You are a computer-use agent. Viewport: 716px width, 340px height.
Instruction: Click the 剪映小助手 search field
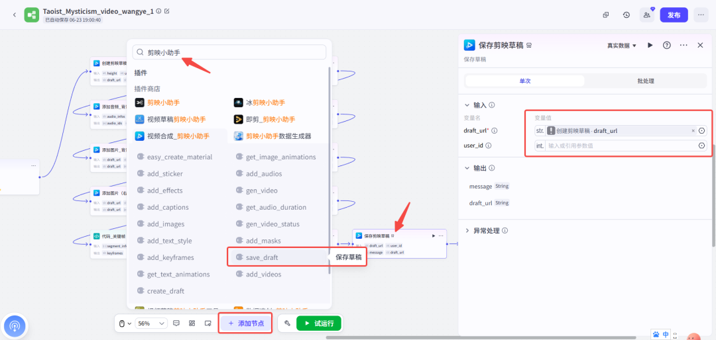pos(229,52)
